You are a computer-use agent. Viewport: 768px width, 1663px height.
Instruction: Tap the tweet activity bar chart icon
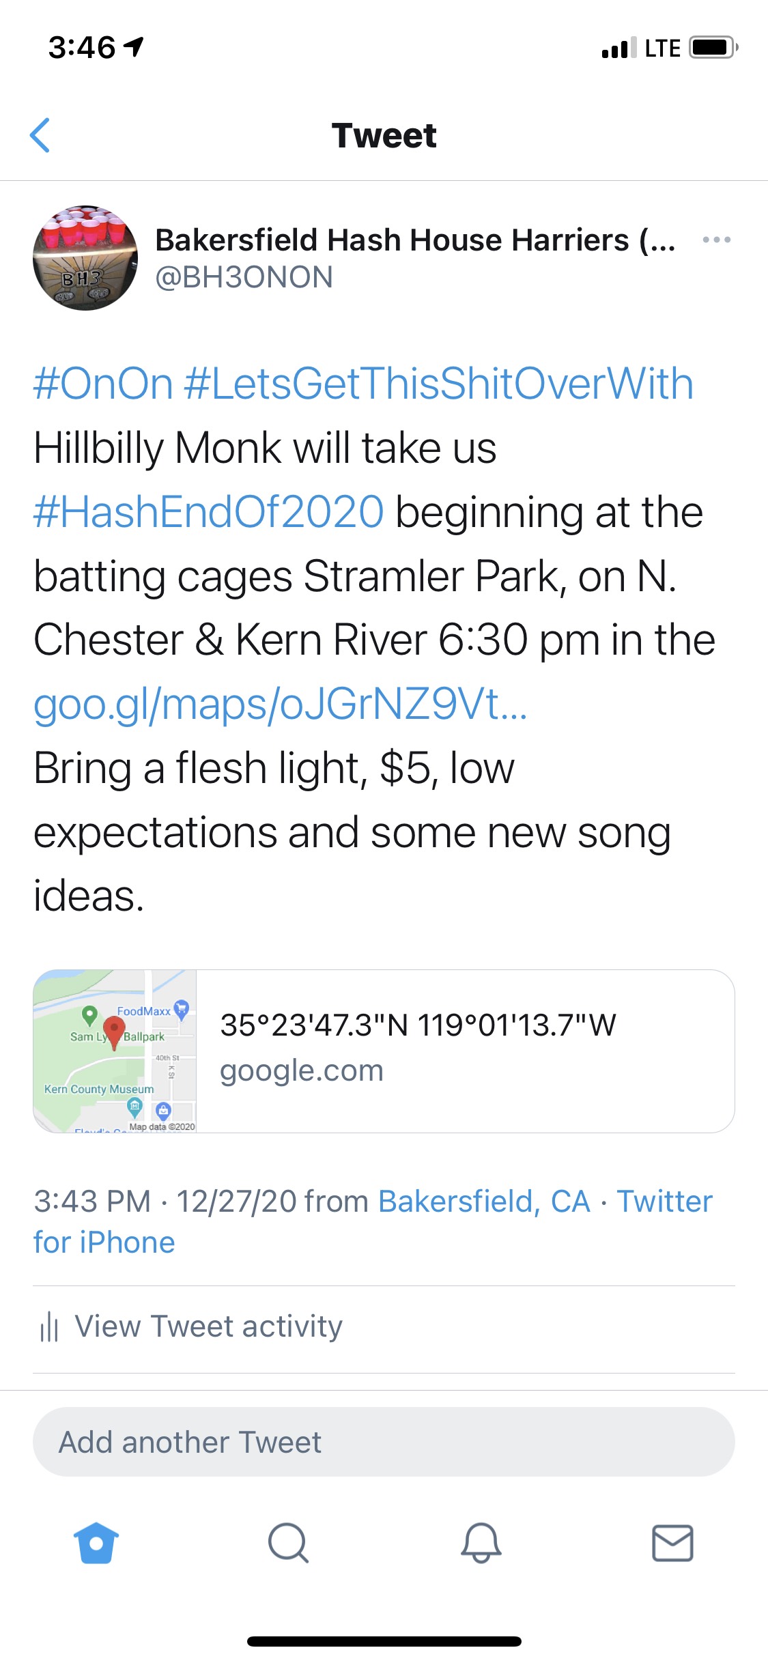click(49, 1327)
